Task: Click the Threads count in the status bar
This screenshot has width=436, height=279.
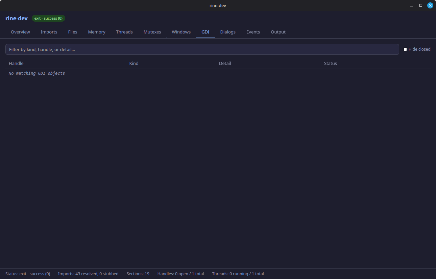Action: tap(238, 274)
